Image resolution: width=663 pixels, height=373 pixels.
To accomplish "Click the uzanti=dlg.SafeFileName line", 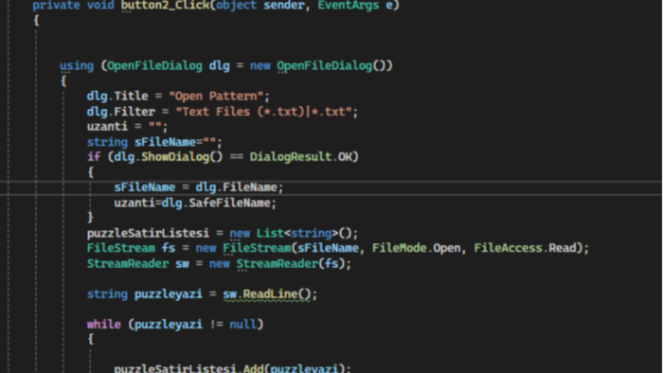I will coord(195,204).
